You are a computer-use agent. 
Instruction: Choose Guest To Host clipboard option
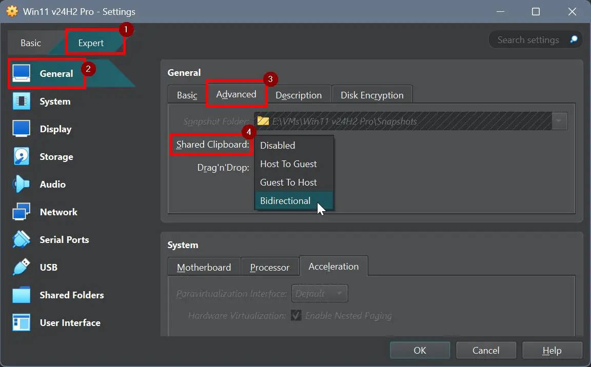pyautogui.click(x=294, y=182)
